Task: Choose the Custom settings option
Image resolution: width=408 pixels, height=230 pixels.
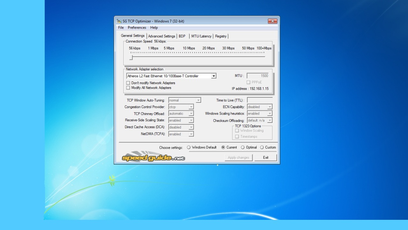Action: coord(262,147)
